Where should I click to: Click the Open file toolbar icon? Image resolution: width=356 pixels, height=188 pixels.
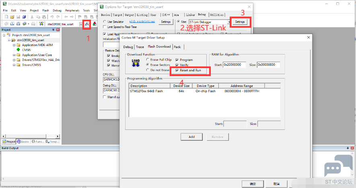pyautogui.click(x=12, y=17)
